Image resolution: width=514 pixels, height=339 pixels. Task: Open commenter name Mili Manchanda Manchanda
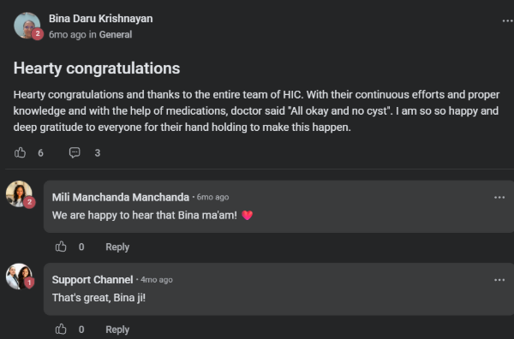(121, 197)
